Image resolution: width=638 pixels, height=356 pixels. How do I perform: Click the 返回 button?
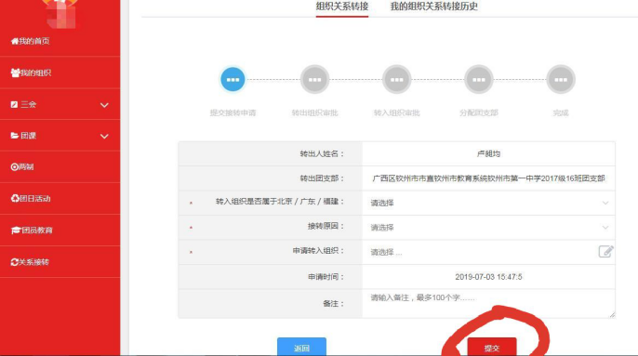(301, 347)
